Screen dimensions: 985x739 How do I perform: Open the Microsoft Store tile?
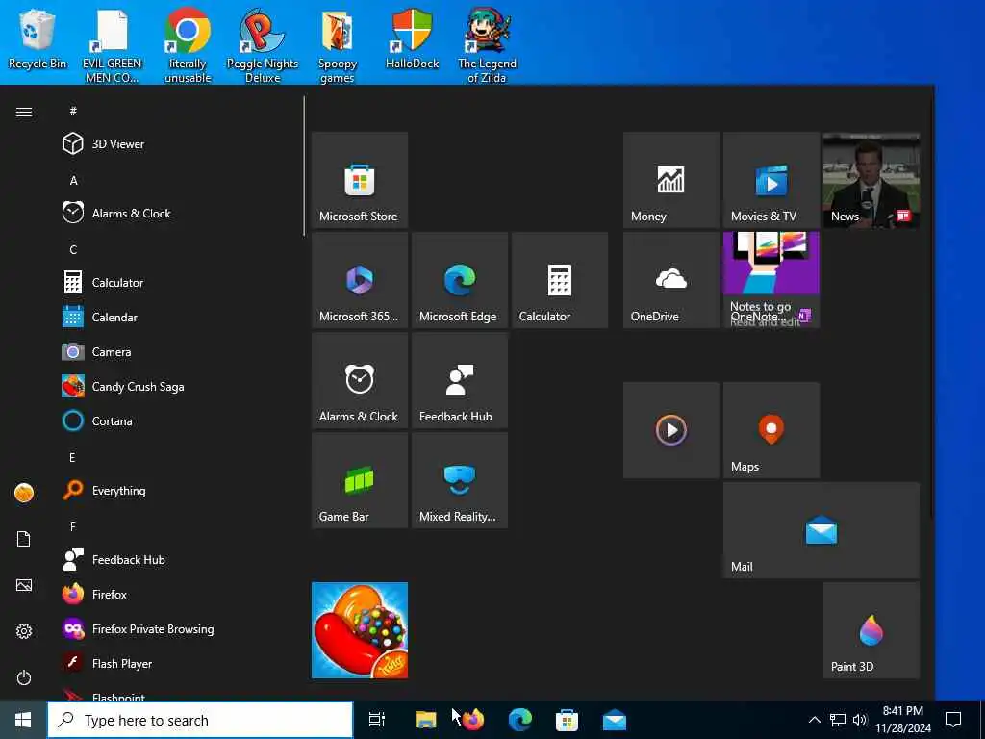click(360, 180)
